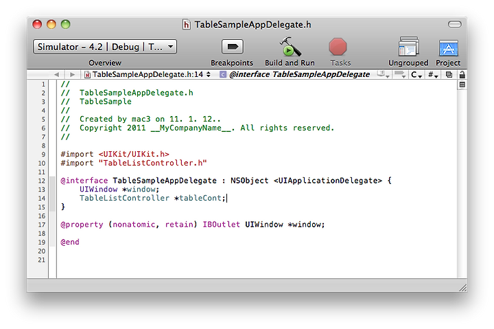Click "@property" keyword on line 17
Screen dimensions: 494x329
point(82,225)
